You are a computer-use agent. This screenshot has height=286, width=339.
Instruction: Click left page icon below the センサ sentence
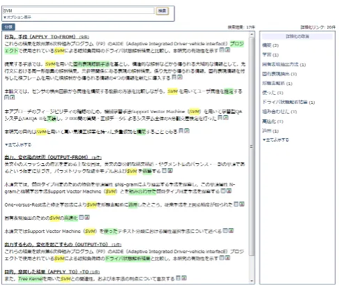[x=7, y=98]
